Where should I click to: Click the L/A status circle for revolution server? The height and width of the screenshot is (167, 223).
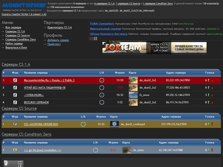pos(95,150)
